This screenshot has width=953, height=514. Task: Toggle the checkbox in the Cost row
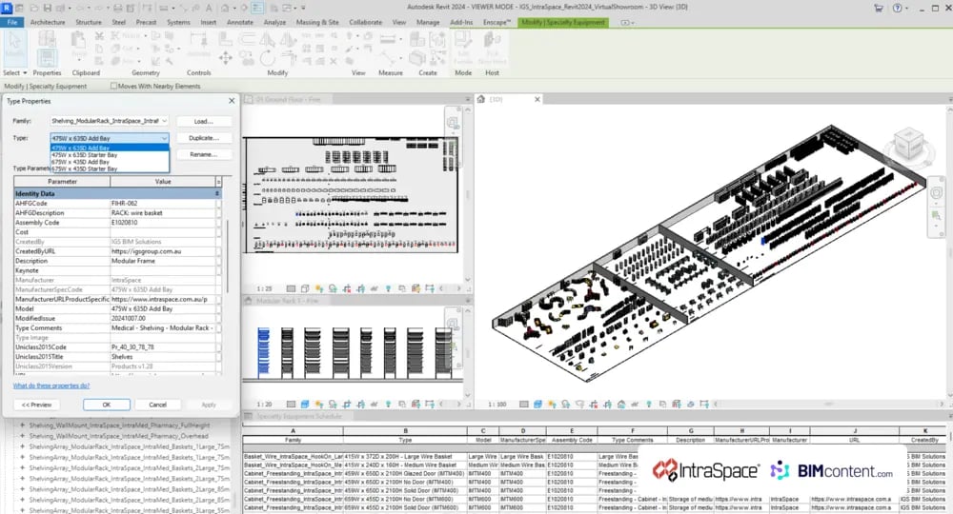coord(219,232)
